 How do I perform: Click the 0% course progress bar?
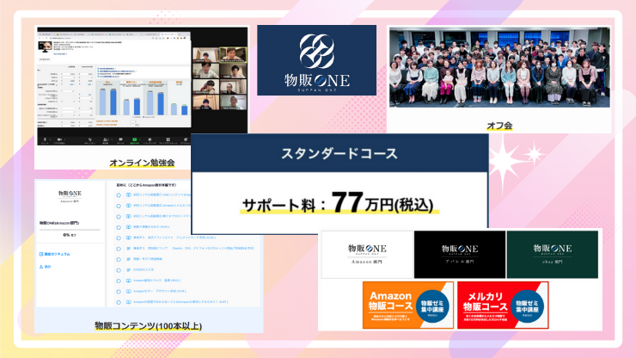click(70, 230)
